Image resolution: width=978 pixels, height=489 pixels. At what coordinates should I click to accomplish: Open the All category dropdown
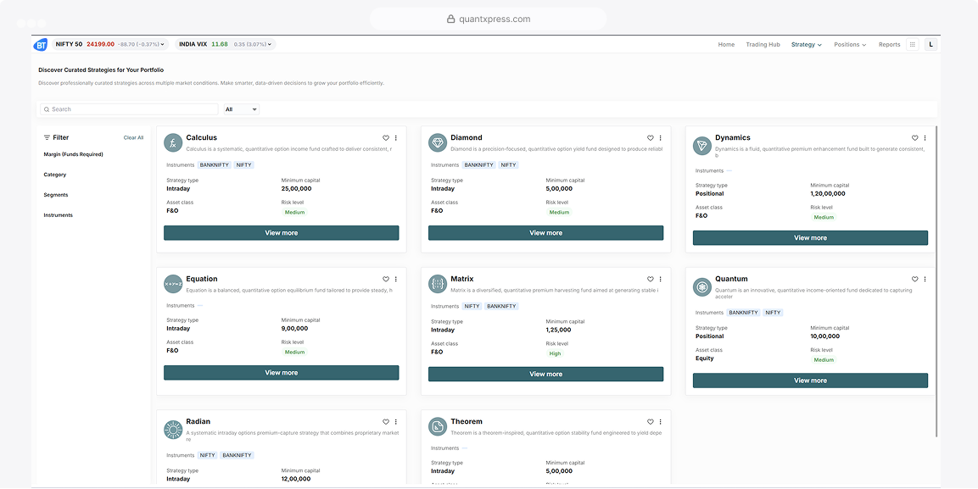242,109
